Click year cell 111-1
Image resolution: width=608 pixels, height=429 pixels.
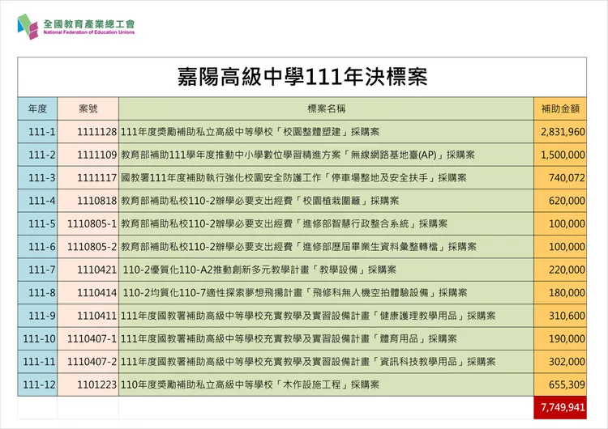[37, 132]
